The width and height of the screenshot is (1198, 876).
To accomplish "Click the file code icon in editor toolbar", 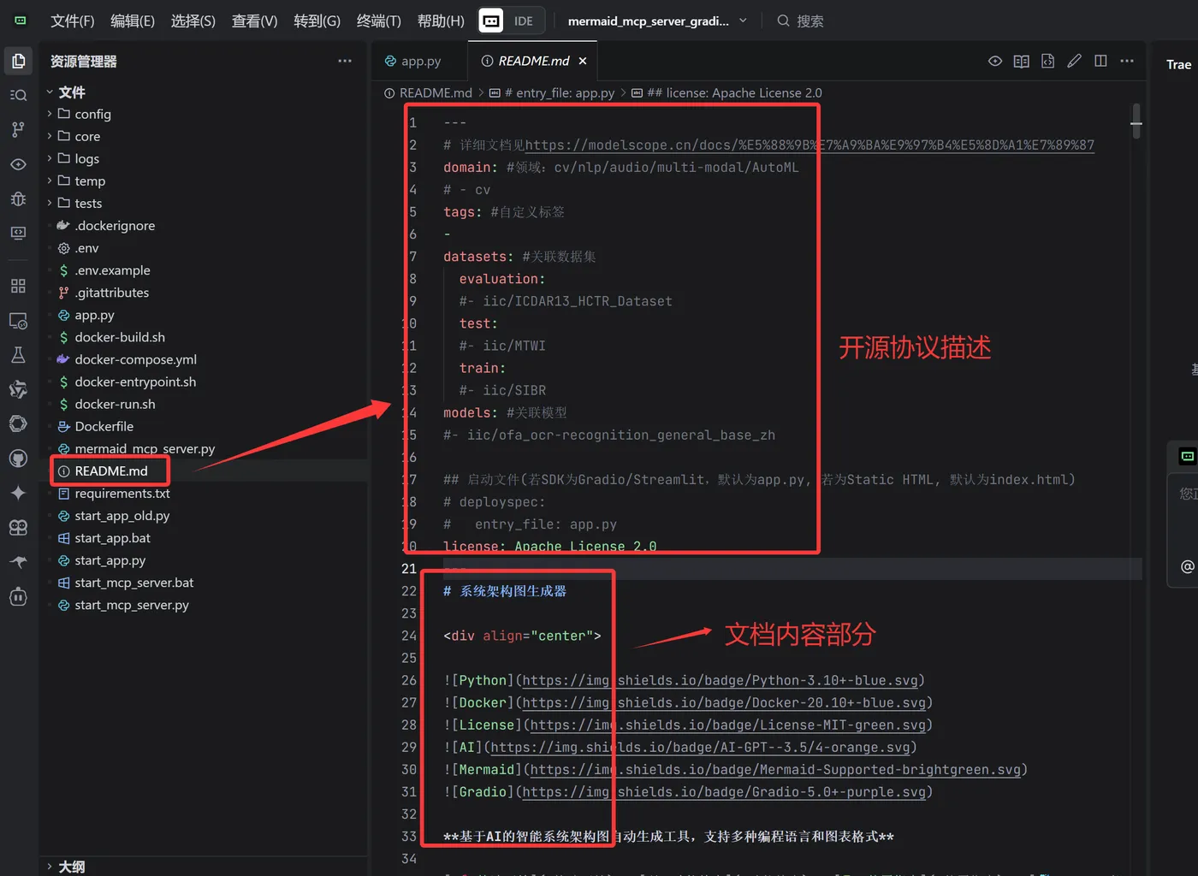I will 1047,61.
